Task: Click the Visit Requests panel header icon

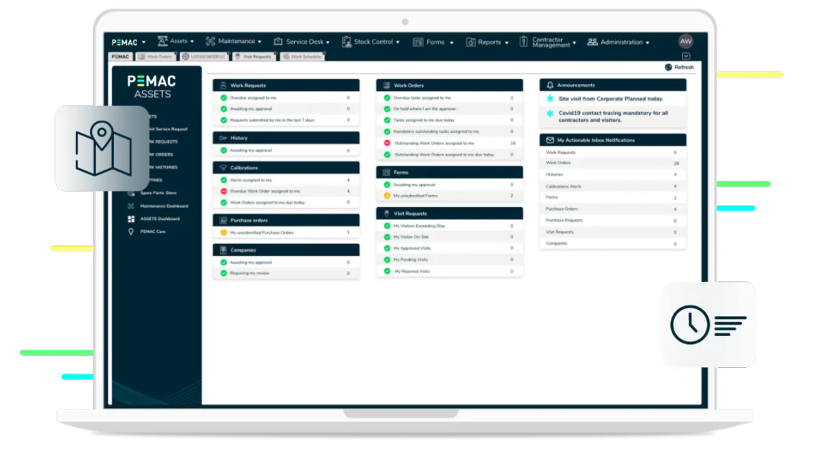Action: point(387,213)
